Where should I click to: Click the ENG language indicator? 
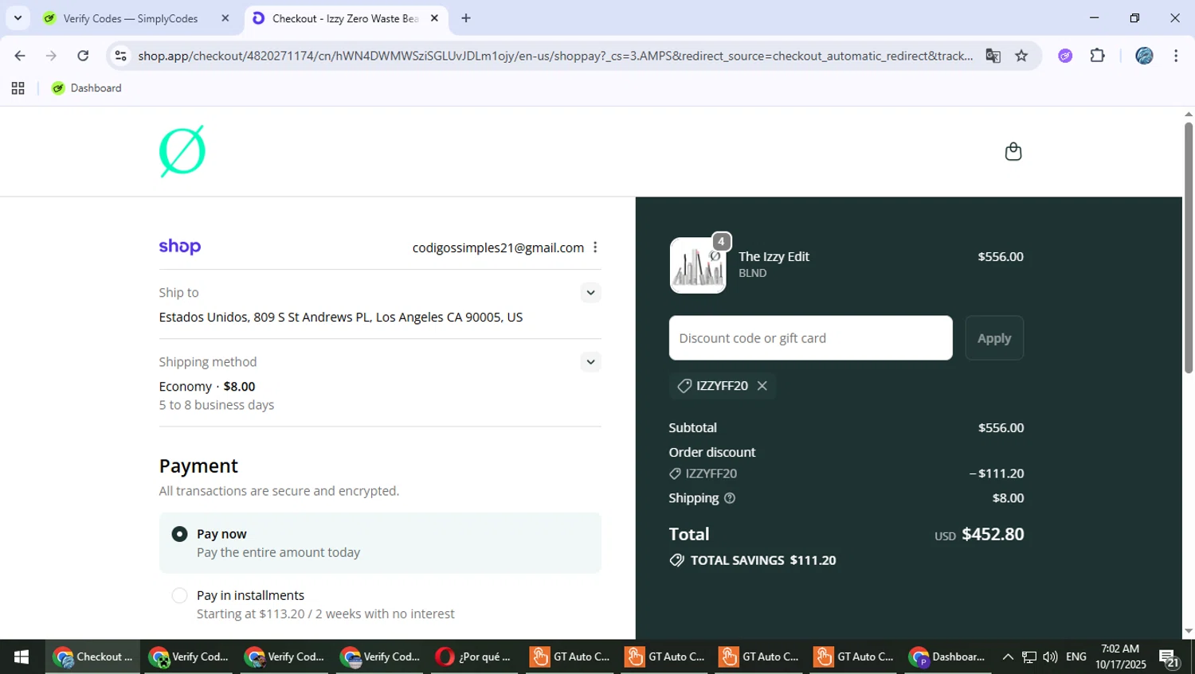pyautogui.click(x=1076, y=656)
